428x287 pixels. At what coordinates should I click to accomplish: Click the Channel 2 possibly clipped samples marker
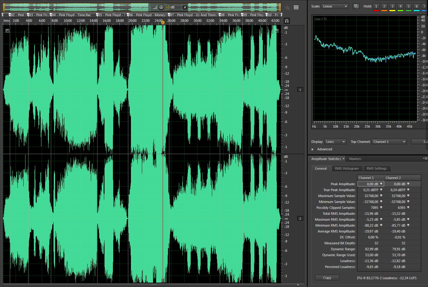[x=408, y=208]
